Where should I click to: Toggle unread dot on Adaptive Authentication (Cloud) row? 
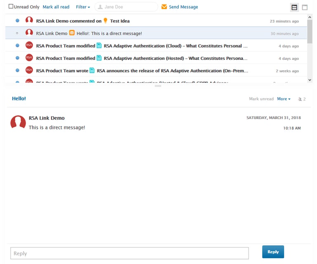pos(17,45)
